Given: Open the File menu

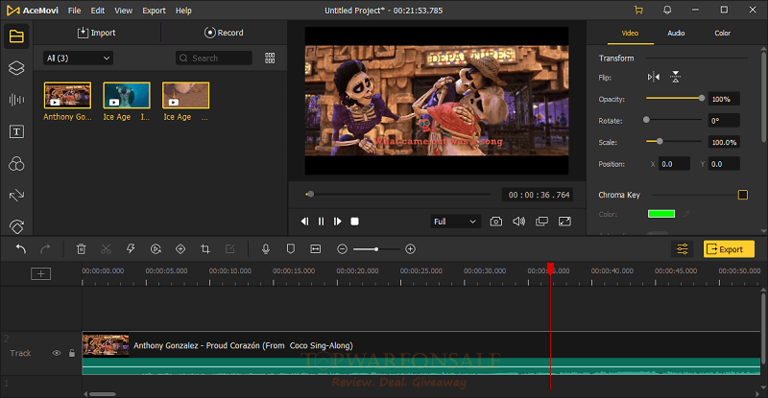Looking at the screenshot, I should coord(75,11).
